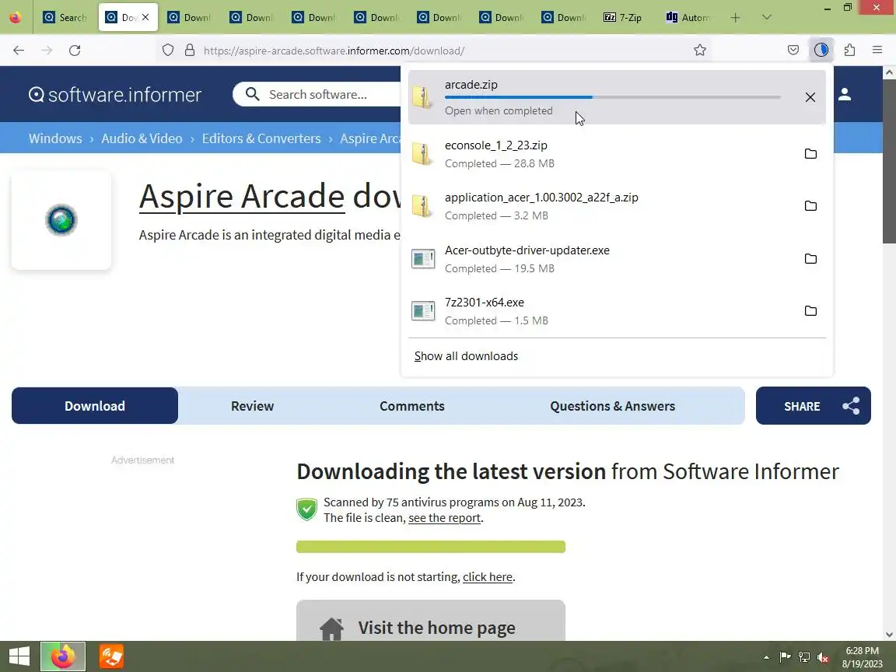Open Windows breadcrumb link
The image size is (896, 672).
pyautogui.click(x=55, y=138)
